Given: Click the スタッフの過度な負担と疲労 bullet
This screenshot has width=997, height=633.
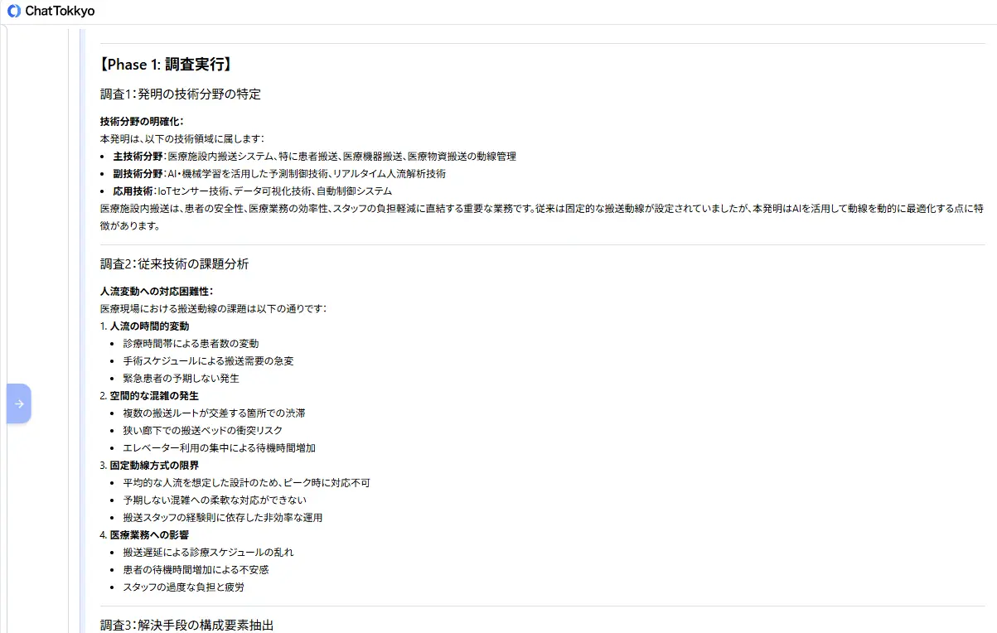Looking at the screenshot, I should (x=183, y=587).
